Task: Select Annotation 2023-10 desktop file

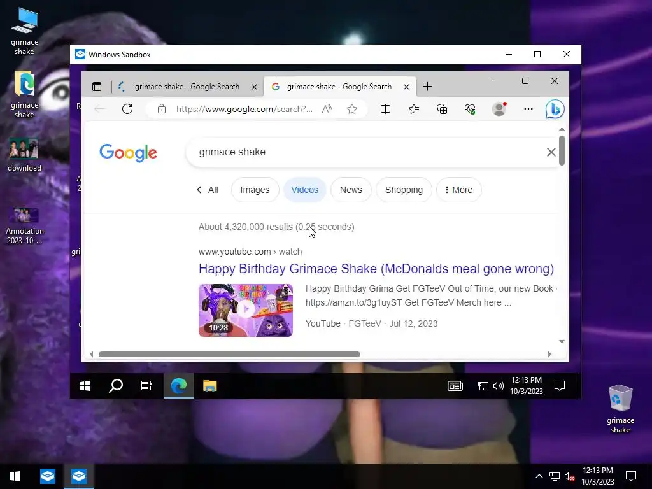Action: [25, 225]
